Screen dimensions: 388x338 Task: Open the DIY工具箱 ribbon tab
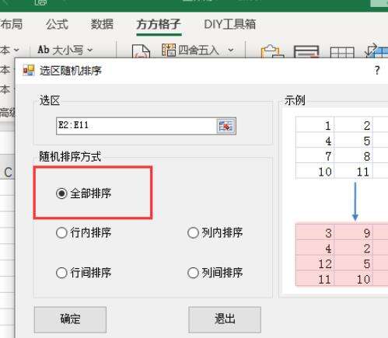(x=230, y=25)
